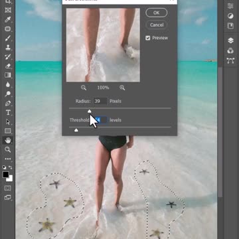Select the Eyedropper tool

click(8, 19)
